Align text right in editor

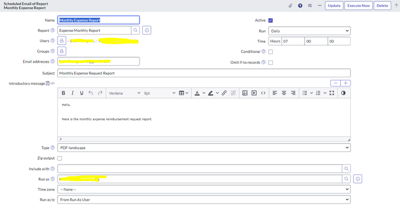coord(293,93)
